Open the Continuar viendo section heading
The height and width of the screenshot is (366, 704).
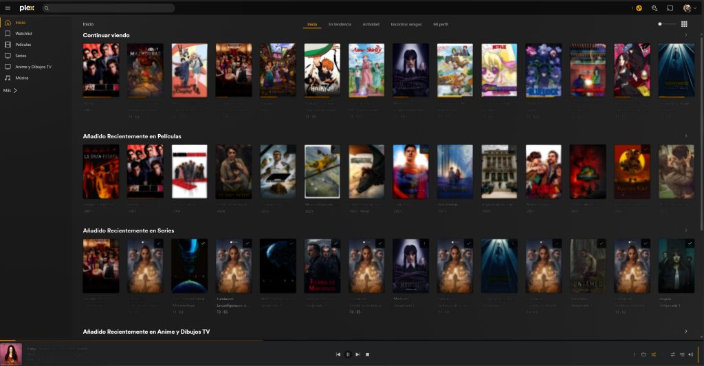(x=106, y=35)
